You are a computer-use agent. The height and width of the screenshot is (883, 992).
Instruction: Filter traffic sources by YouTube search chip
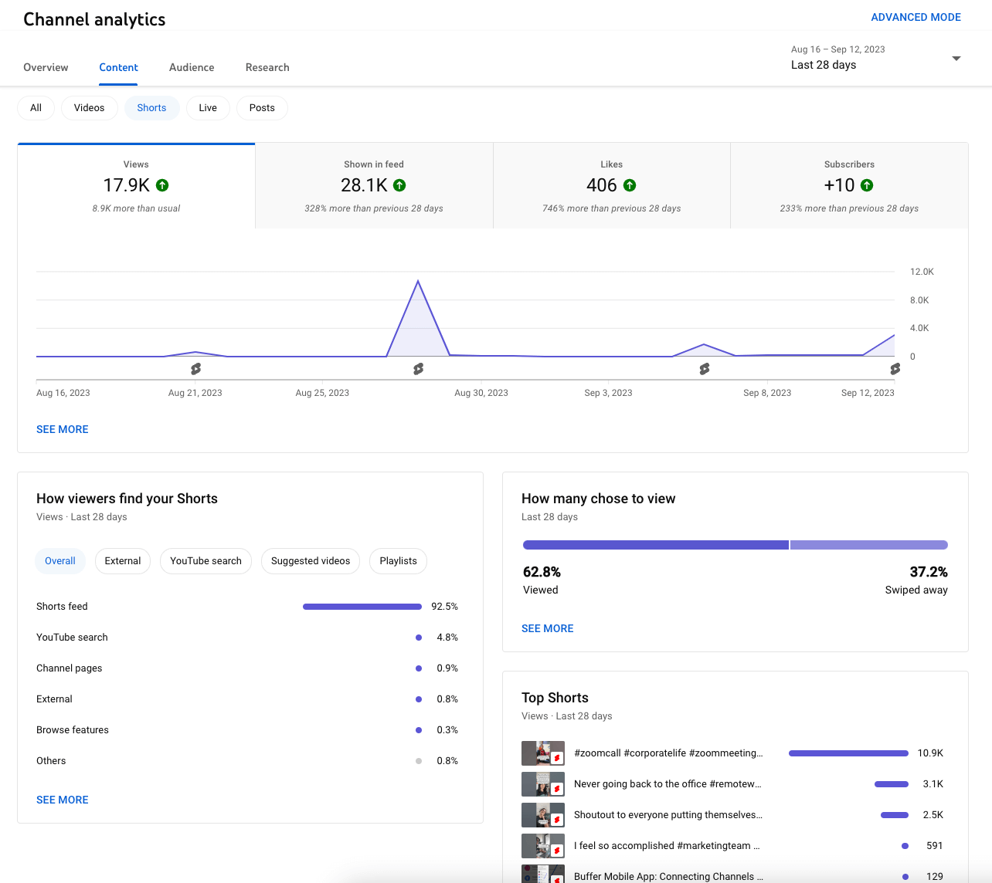coord(206,561)
